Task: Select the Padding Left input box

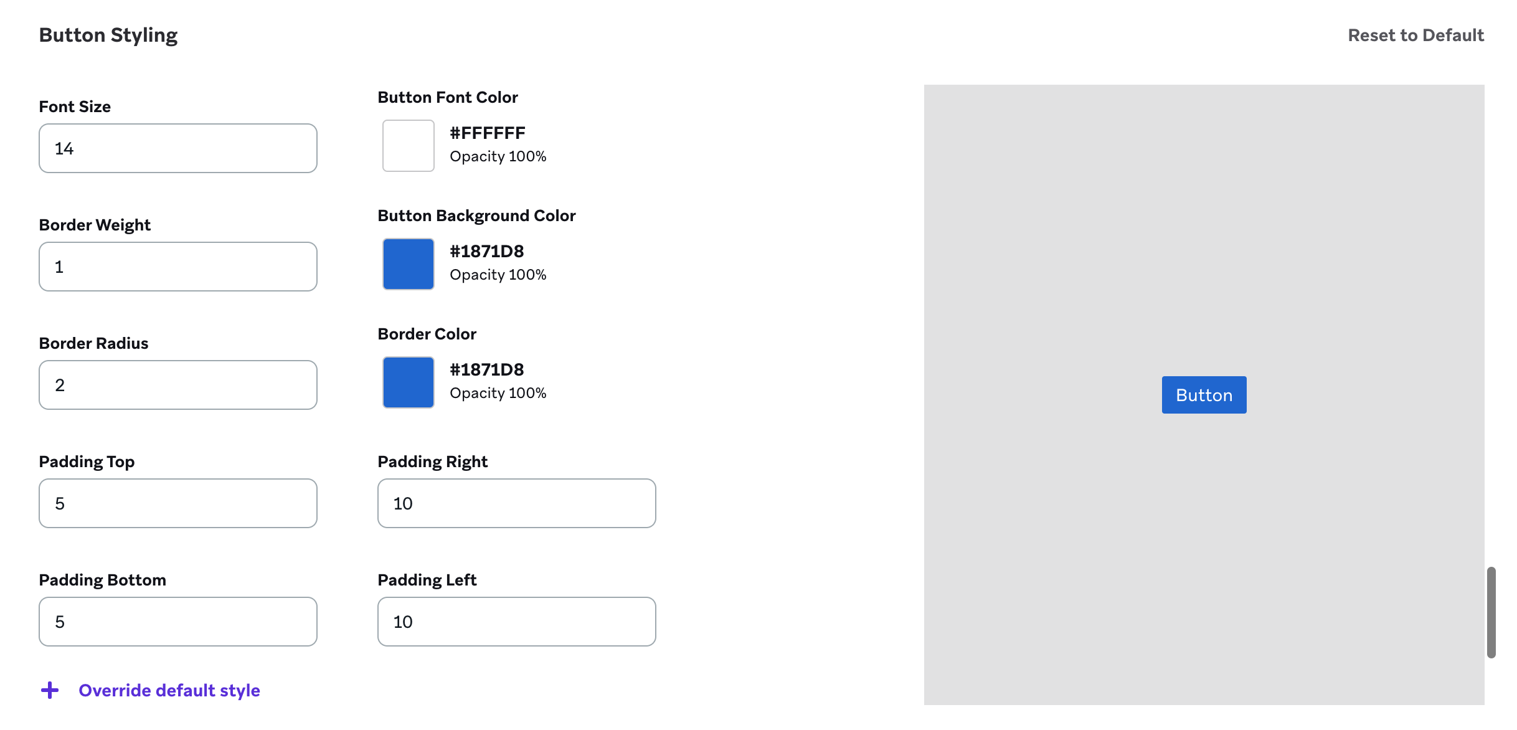Action: (x=516, y=622)
